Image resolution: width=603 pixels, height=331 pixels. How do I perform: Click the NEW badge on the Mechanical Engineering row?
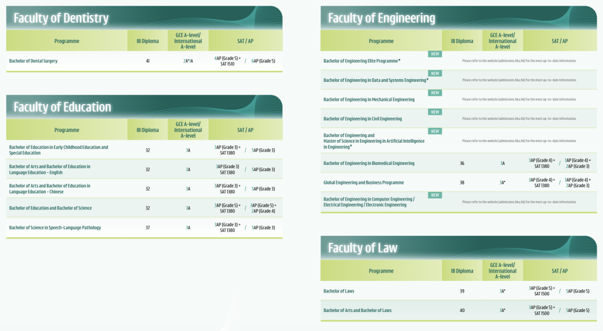(435, 93)
